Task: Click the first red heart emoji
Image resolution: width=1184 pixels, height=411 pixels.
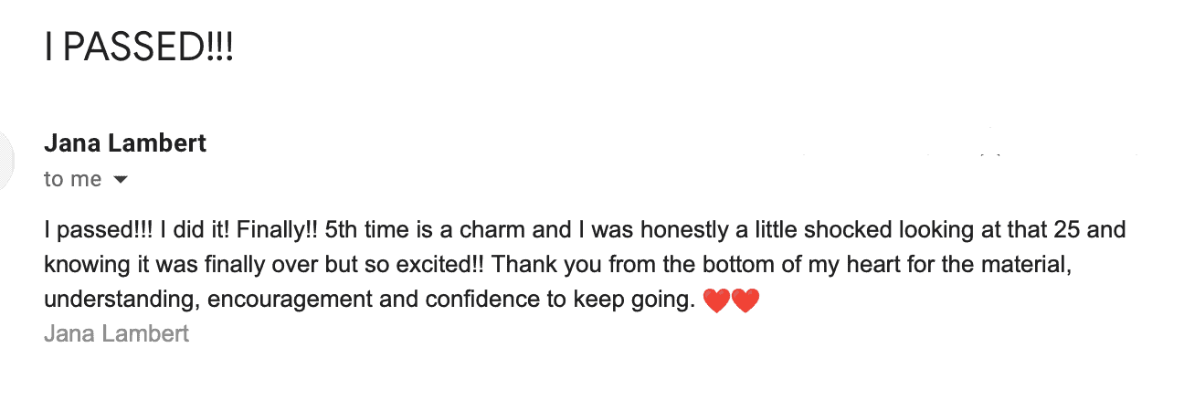Action: click(717, 300)
